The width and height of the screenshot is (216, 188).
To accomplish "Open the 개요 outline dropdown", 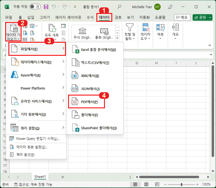I will pos(175,32).
